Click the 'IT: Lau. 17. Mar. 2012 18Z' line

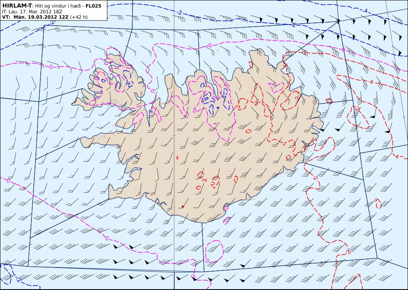click(x=32, y=12)
